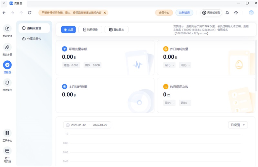Open 会员中心 member center
Viewport: 258px width, 167px height.
164,13
